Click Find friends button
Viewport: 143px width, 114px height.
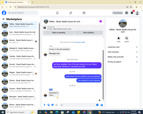coord(118,13)
